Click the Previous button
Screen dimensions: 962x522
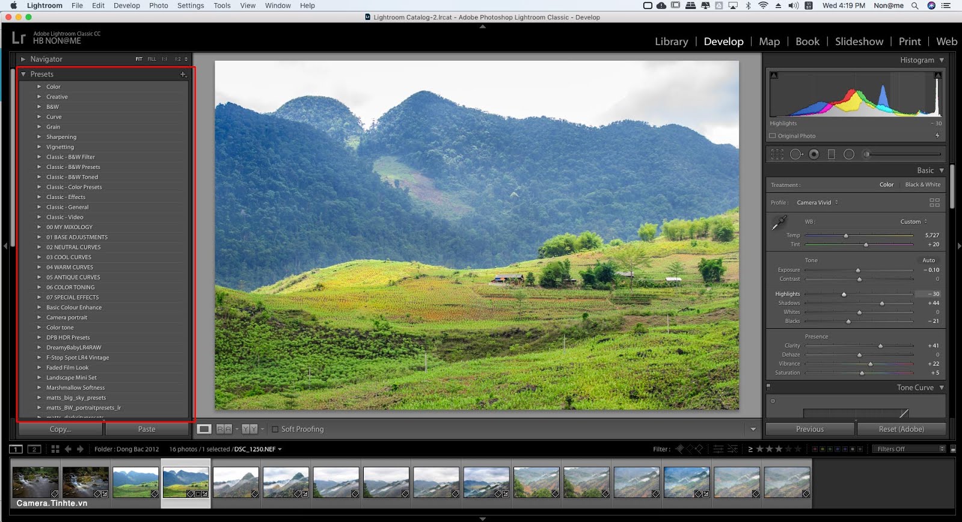coord(809,429)
